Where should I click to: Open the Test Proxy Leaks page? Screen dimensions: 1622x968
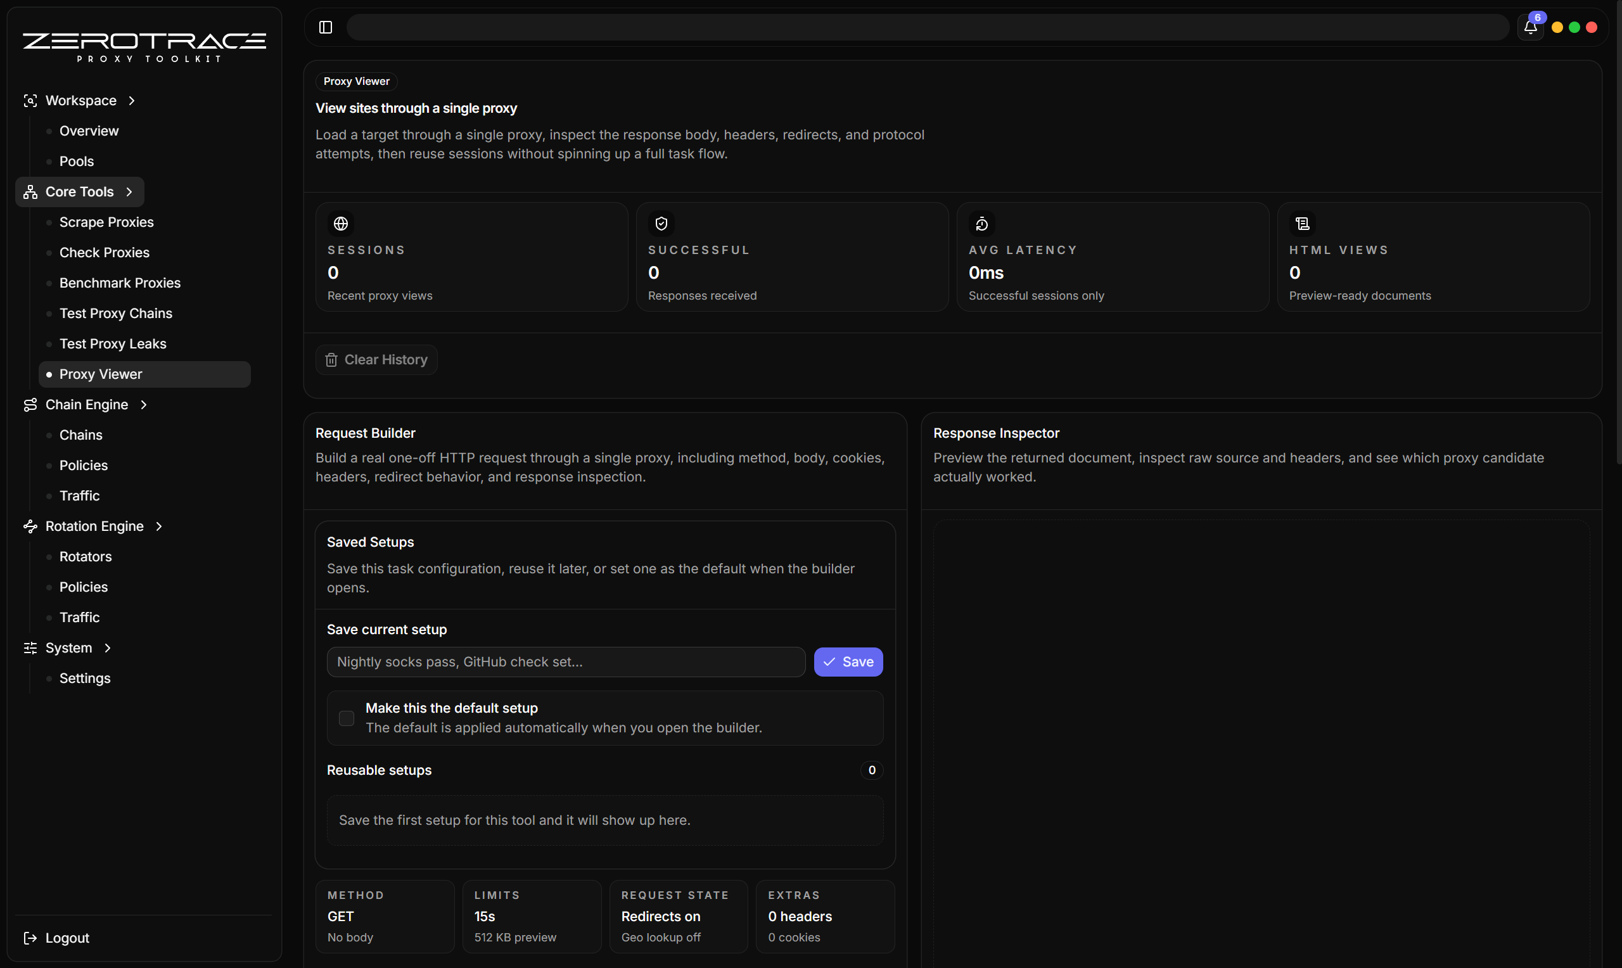112,344
